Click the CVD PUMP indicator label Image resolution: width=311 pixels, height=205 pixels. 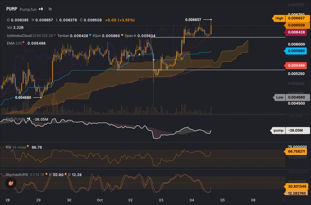click(x=15, y=119)
